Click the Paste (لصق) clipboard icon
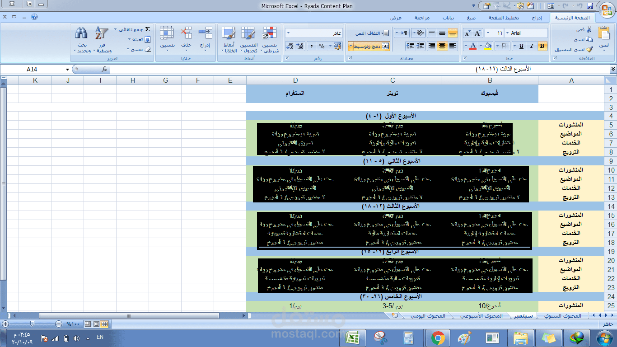Image resolution: width=617 pixels, height=347 pixels. pos(603,33)
